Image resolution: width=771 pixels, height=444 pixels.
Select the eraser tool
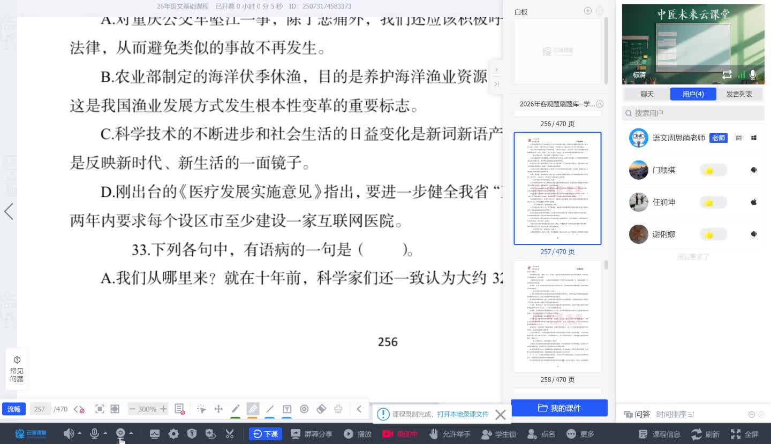tap(321, 409)
